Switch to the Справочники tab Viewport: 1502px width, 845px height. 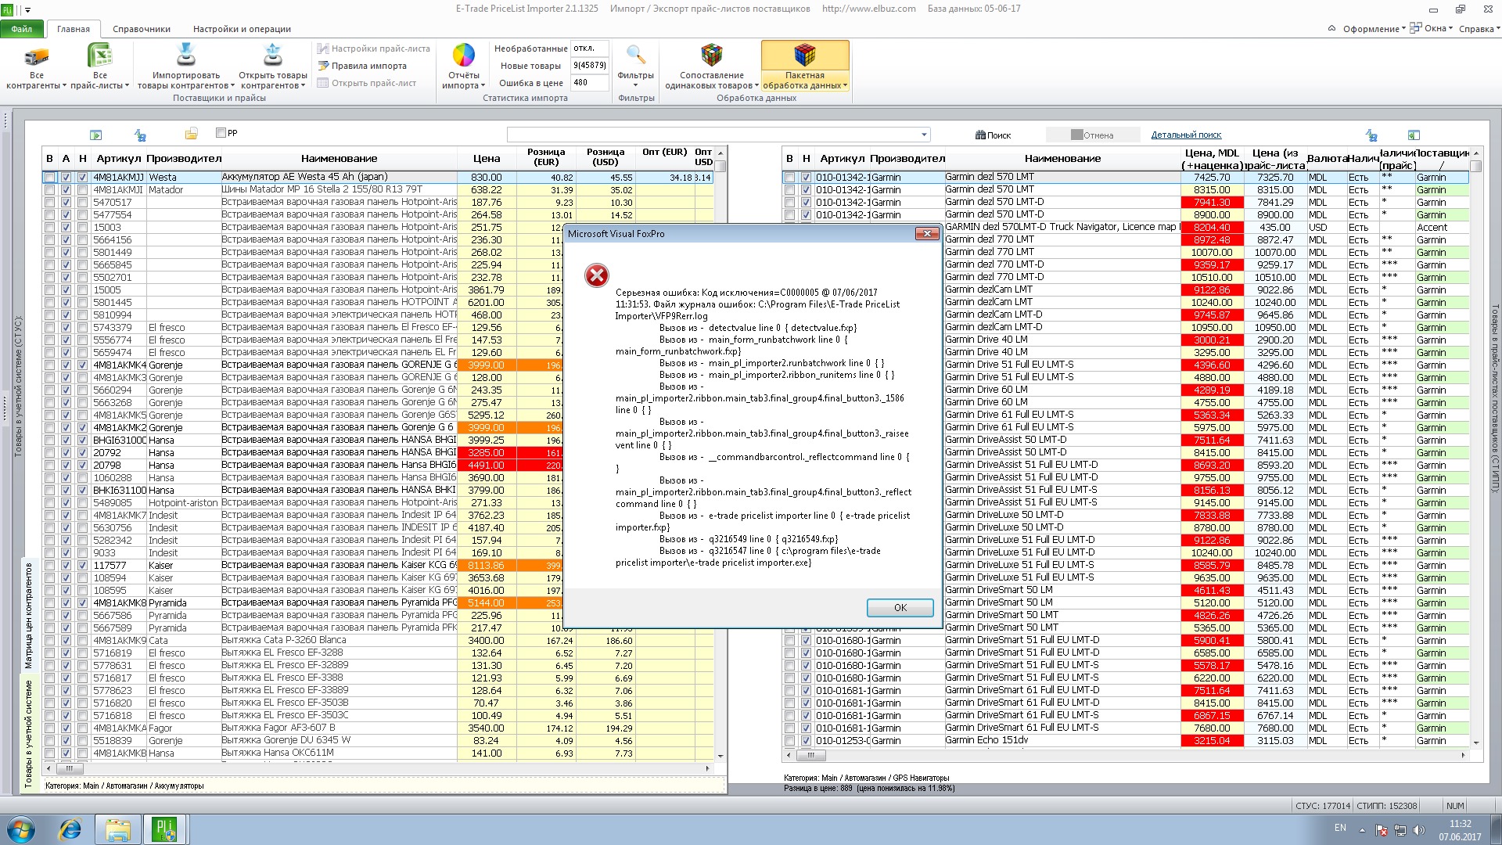click(x=142, y=29)
